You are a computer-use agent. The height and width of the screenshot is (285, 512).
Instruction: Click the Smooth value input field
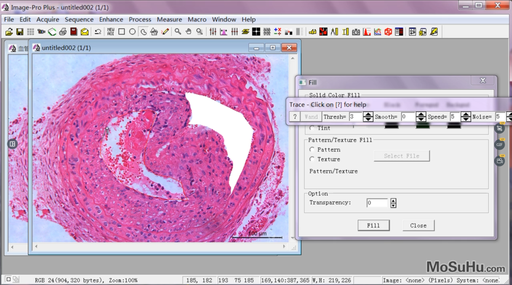pyautogui.click(x=409, y=117)
